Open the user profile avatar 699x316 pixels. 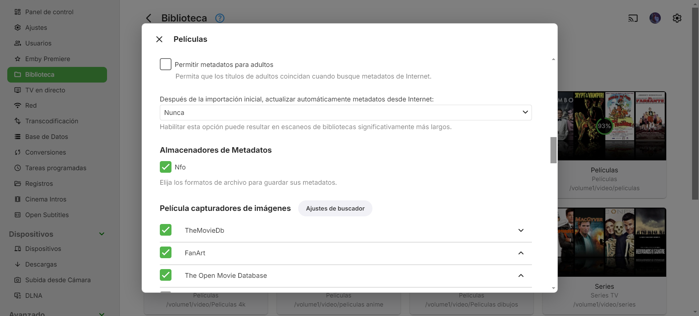655,18
